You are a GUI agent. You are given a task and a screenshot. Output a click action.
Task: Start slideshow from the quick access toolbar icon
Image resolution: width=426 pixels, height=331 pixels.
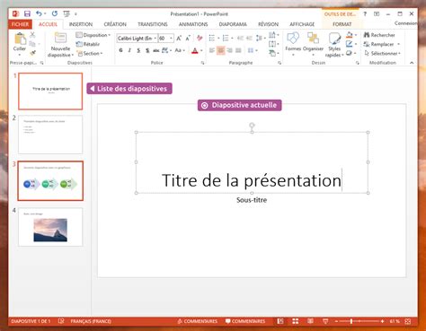pos(67,13)
